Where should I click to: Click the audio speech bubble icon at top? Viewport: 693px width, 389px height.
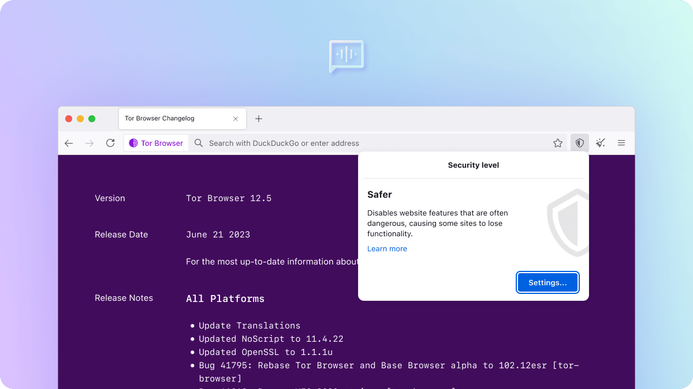[346, 56]
